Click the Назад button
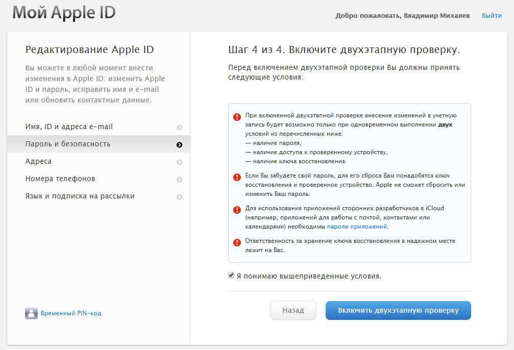Viewport: 514px width, 350px height. click(x=293, y=310)
